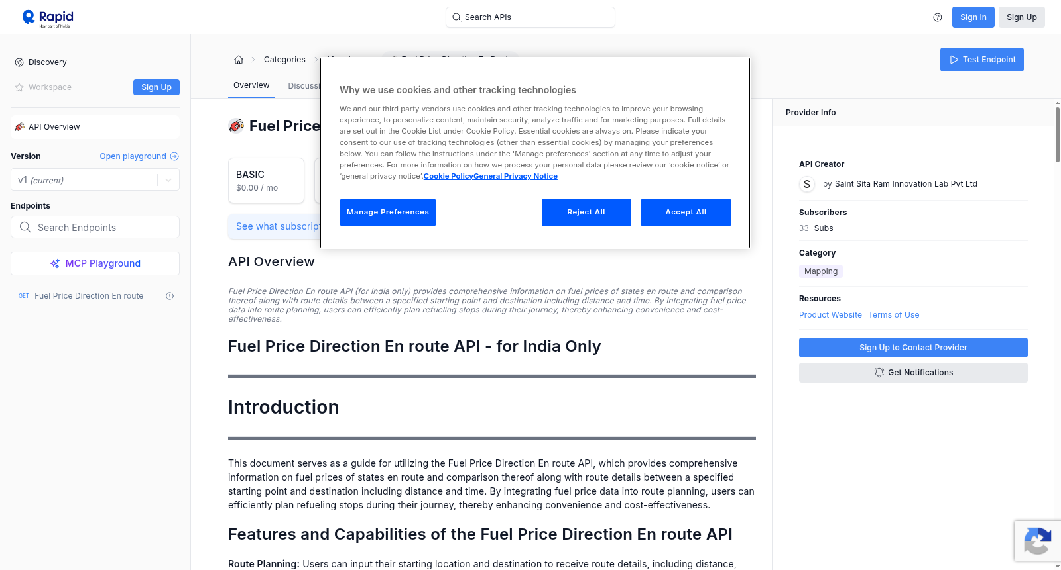Click the home breadcrumb icon
Image resolution: width=1061 pixels, height=570 pixels.
pyautogui.click(x=239, y=60)
